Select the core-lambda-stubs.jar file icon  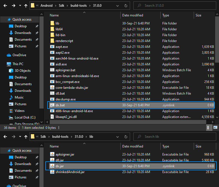[x=52, y=88]
